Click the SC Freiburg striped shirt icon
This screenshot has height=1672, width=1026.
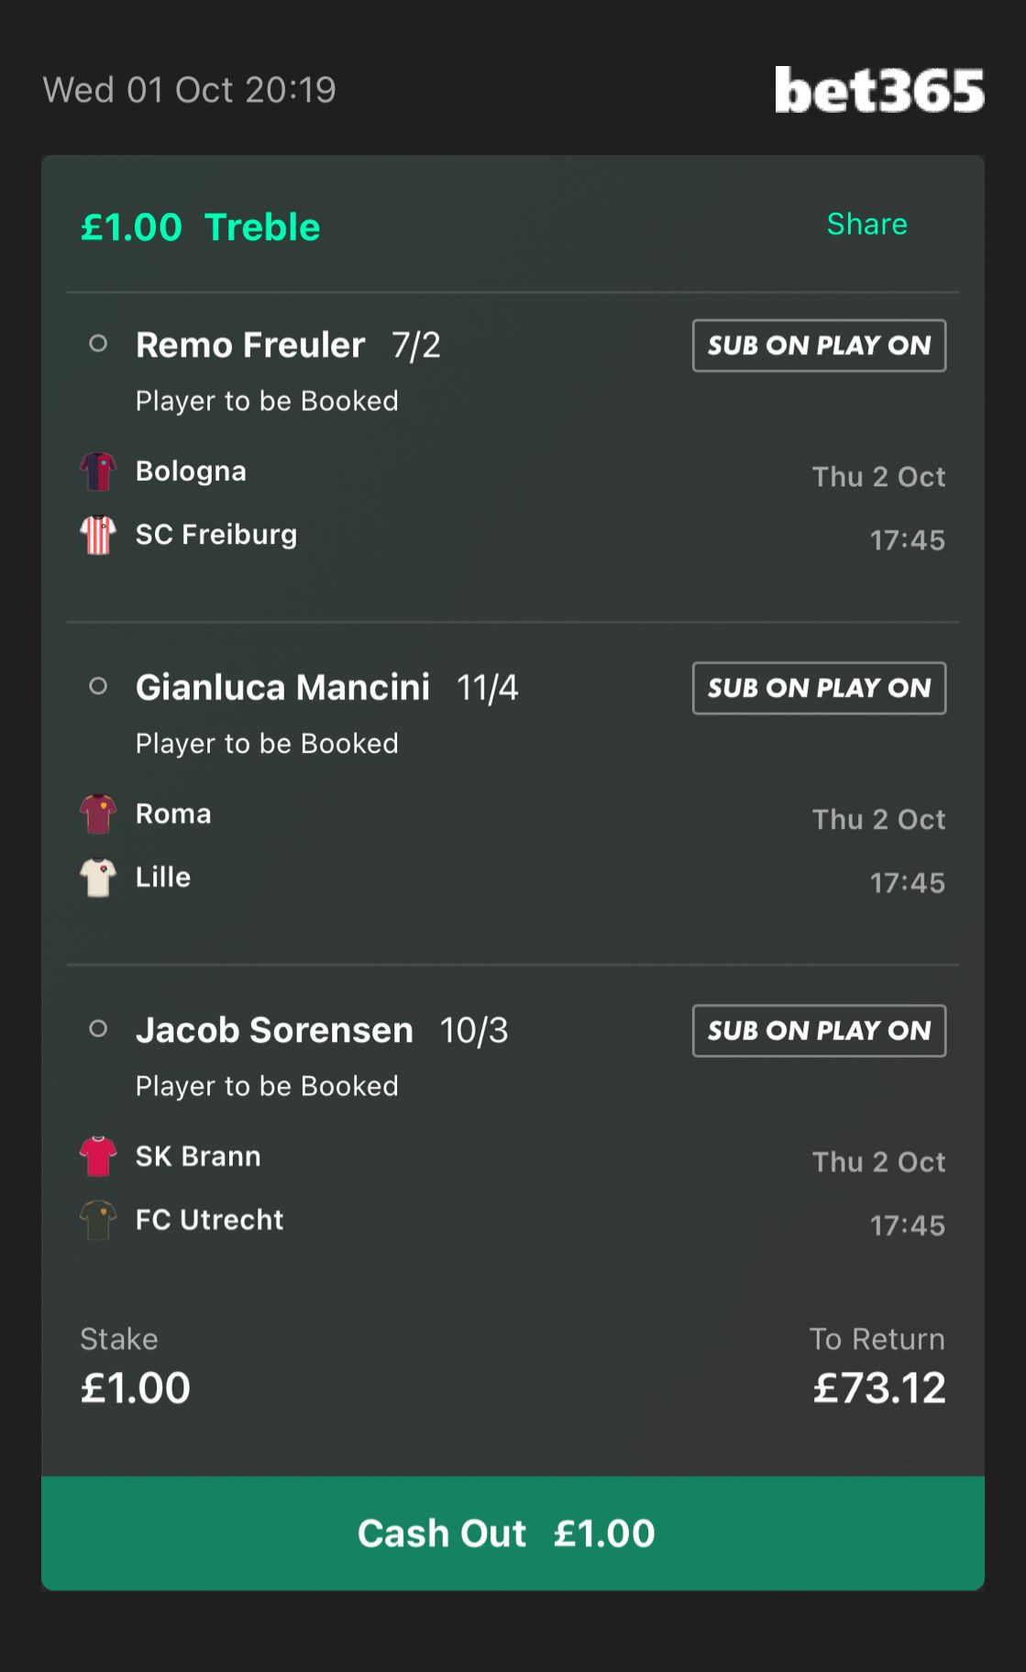98,535
